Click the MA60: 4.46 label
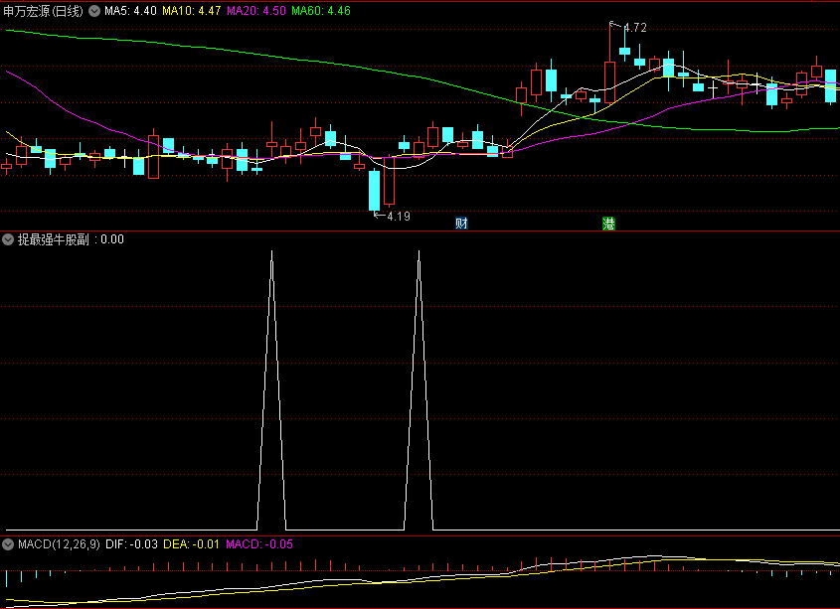The width and height of the screenshot is (840, 609). [321, 11]
